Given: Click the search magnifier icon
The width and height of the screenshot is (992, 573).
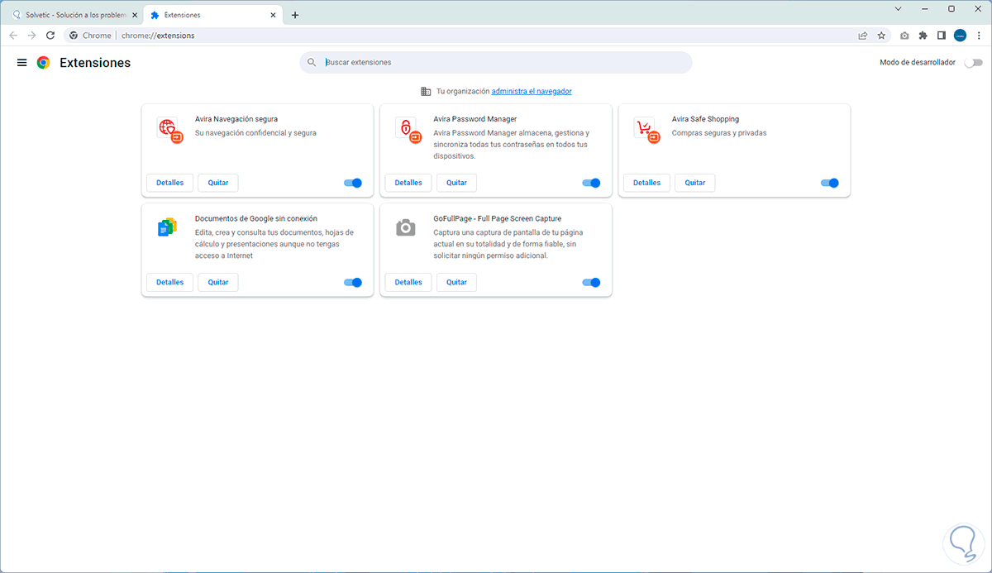Looking at the screenshot, I should (x=312, y=63).
